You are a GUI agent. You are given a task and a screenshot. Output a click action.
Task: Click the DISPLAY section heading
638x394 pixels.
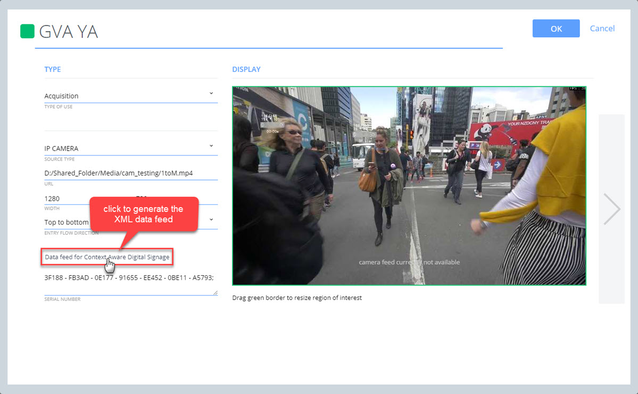point(246,69)
